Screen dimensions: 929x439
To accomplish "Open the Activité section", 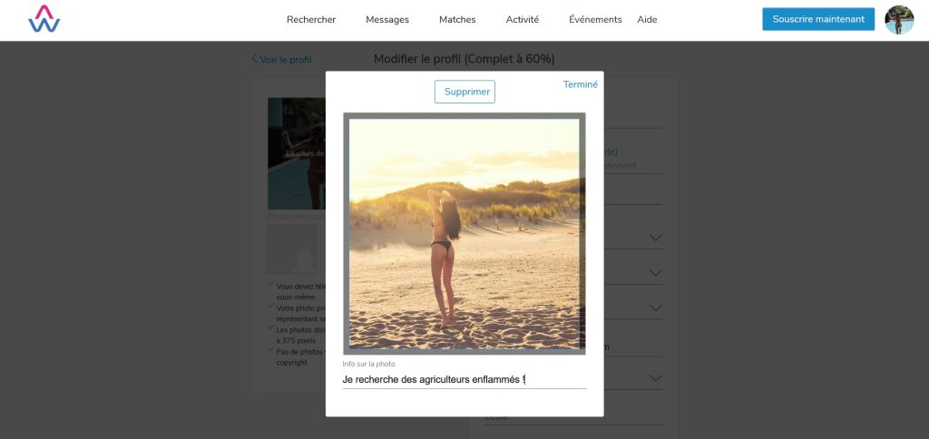I will (522, 20).
